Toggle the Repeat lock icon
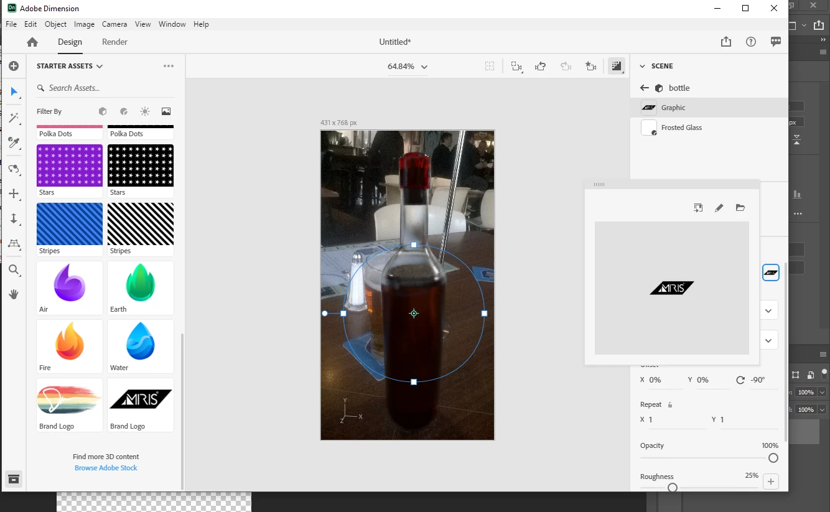The height and width of the screenshot is (512, 830). 670,405
